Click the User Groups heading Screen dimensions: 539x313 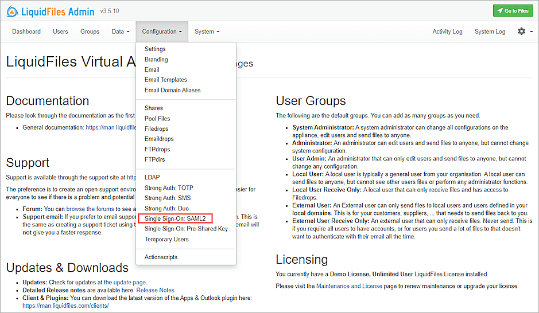click(x=311, y=101)
